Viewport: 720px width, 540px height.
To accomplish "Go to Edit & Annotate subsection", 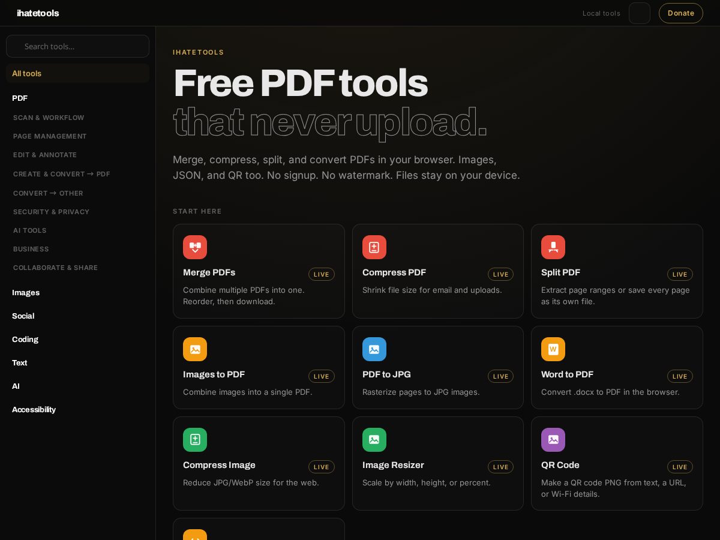I will pos(45,155).
